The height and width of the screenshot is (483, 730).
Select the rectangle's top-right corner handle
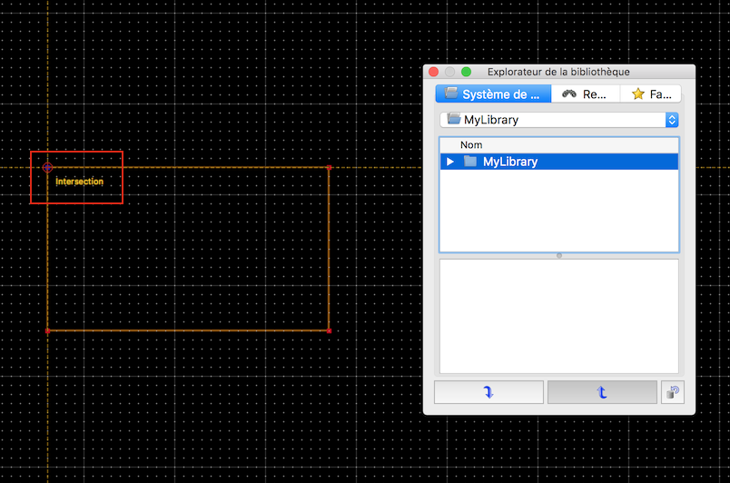point(329,167)
